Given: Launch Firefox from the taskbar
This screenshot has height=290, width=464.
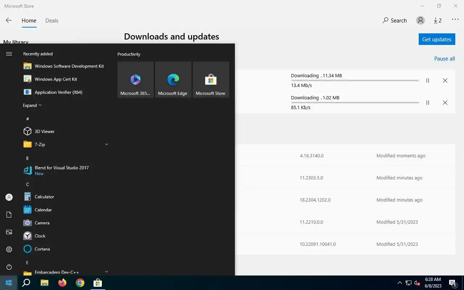Looking at the screenshot, I should pyautogui.click(x=62, y=283).
